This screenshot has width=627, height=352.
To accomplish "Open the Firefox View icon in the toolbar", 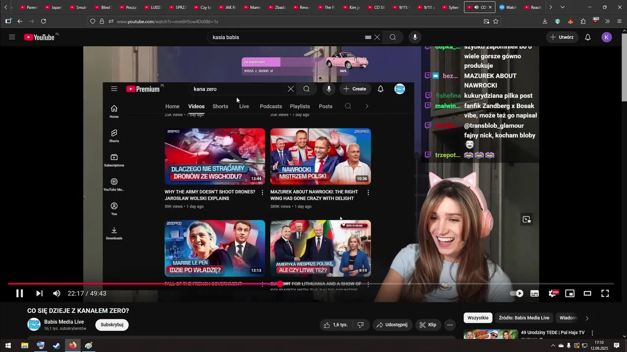I will coord(8,22).
